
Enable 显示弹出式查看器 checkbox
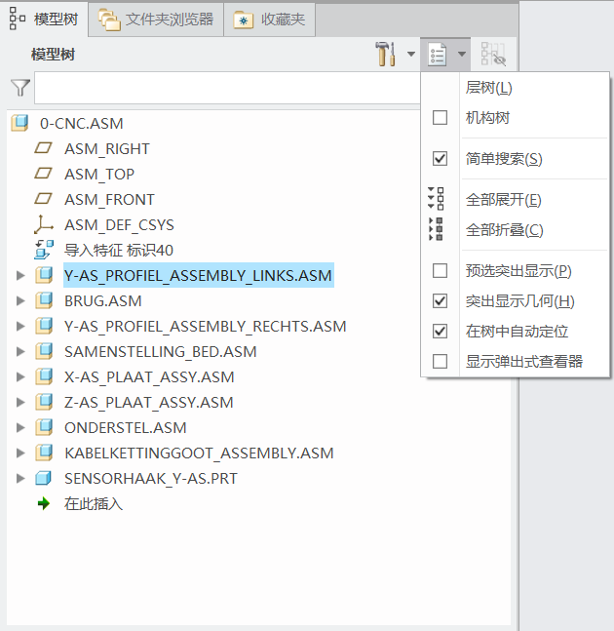[x=441, y=362]
